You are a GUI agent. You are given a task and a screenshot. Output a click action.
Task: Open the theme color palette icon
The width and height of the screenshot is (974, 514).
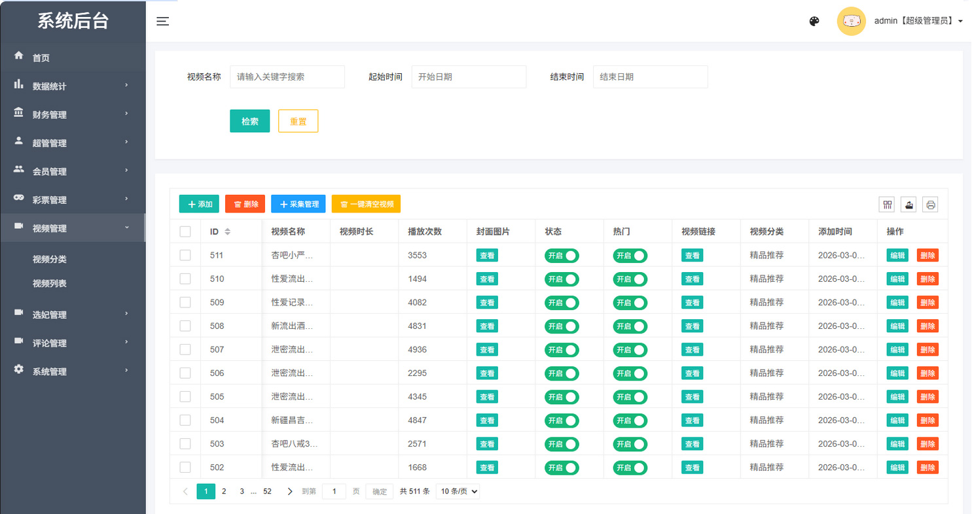click(814, 22)
